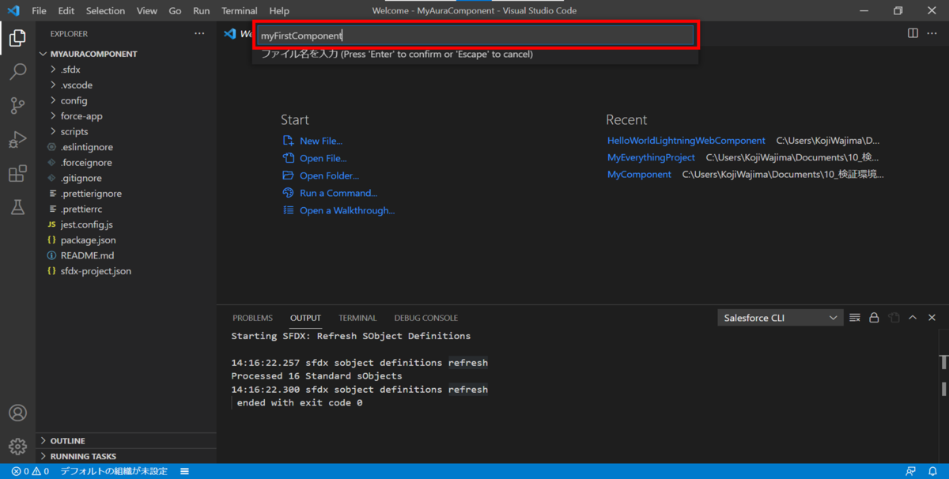Open the Run and Debug view
Image resolution: width=949 pixels, height=479 pixels.
coord(17,140)
